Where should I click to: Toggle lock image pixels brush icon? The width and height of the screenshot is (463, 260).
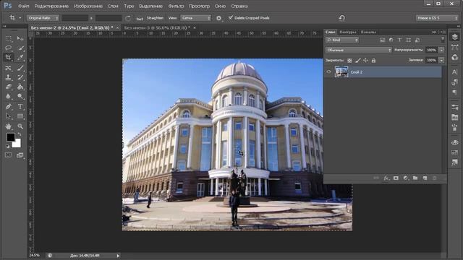coord(357,61)
